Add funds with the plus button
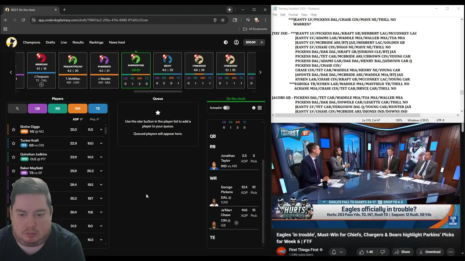The height and width of the screenshot is (261, 465). (x=262, y=42)
